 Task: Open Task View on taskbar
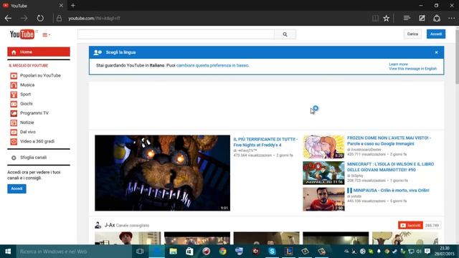pos(140,252)
